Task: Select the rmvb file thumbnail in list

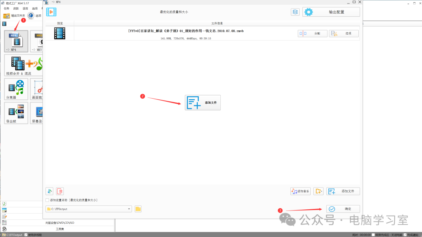Action: [x=60, y=33]
